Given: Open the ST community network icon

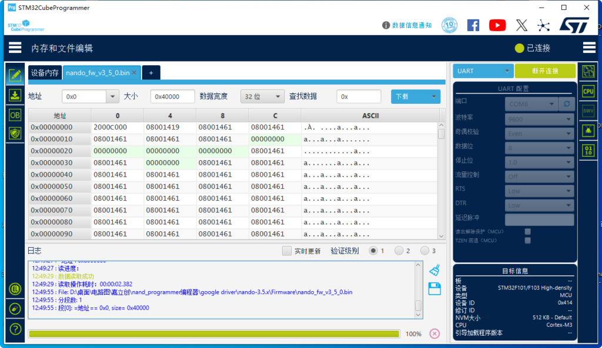Looking at the screenshot, I should [x=543, y=25].
